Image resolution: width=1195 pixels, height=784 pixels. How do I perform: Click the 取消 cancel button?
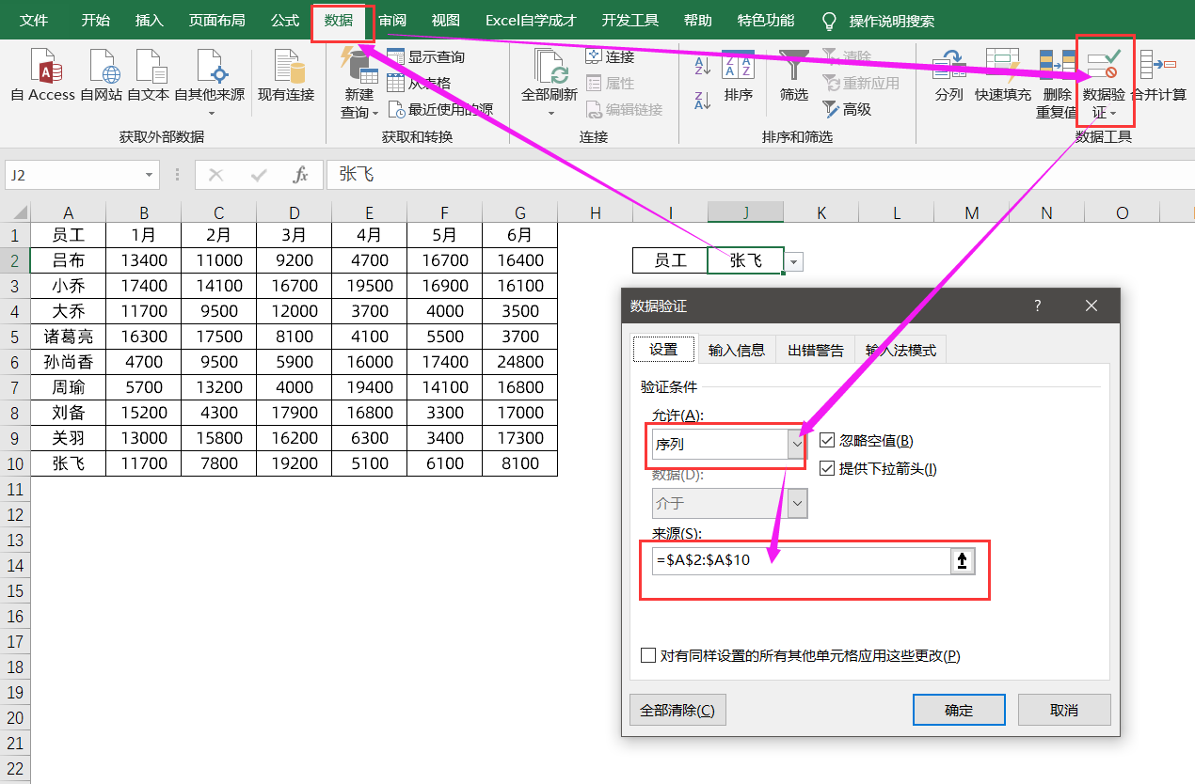coord(1064,710)
